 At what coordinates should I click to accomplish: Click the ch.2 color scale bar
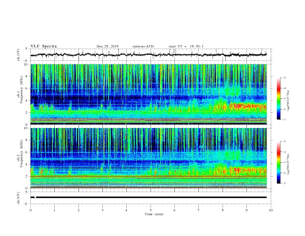[278, 162]
